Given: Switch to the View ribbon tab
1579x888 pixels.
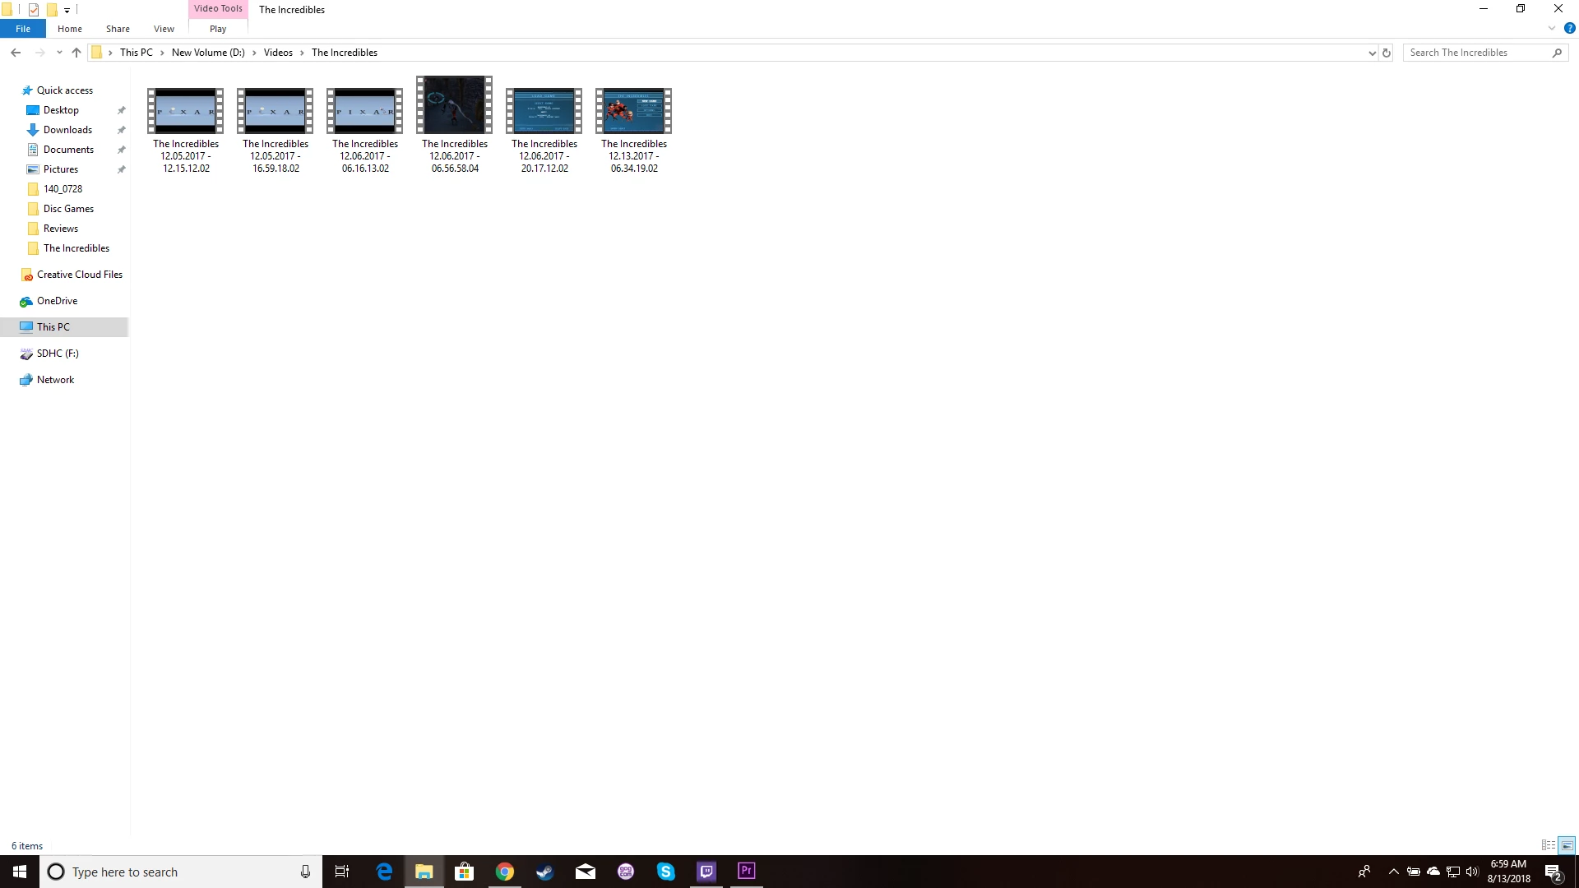Looking at the screenshot, I should 164,29.
